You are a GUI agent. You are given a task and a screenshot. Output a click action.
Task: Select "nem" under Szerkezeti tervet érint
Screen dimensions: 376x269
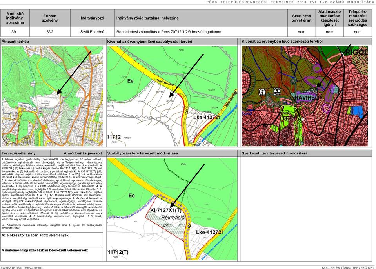(302, 32)
